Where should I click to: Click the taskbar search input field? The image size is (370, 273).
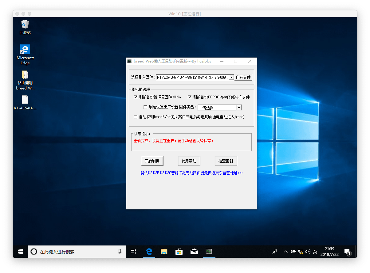click(77, 252)
